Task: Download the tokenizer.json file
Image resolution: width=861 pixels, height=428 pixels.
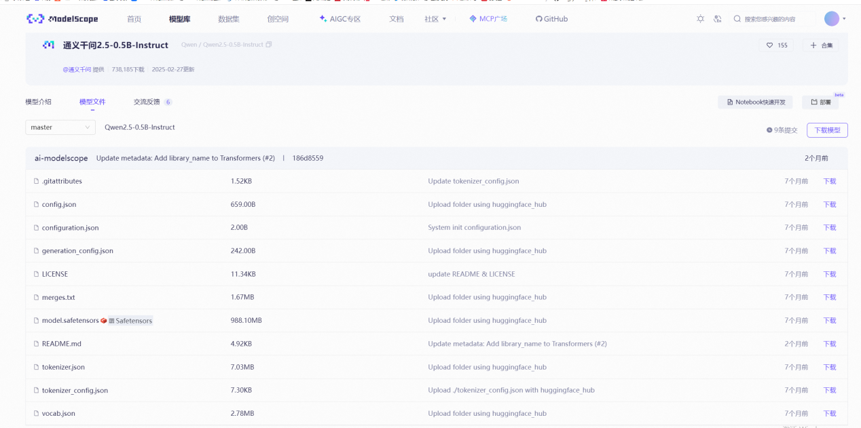Action: pyautogui.click(x=830, y=367)
